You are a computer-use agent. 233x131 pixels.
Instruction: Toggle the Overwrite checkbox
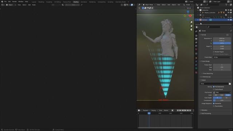tap(214, 103)
